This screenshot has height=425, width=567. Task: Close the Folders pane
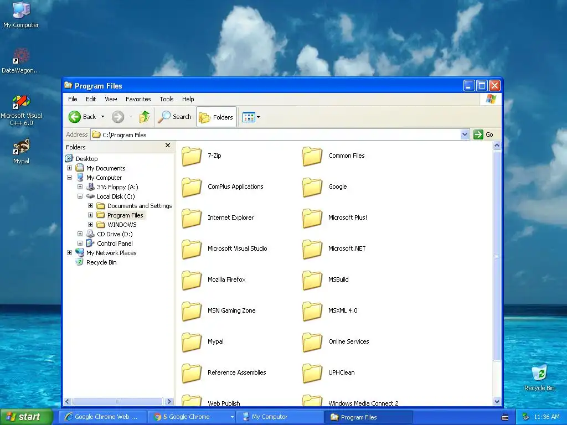pos(167,146)
